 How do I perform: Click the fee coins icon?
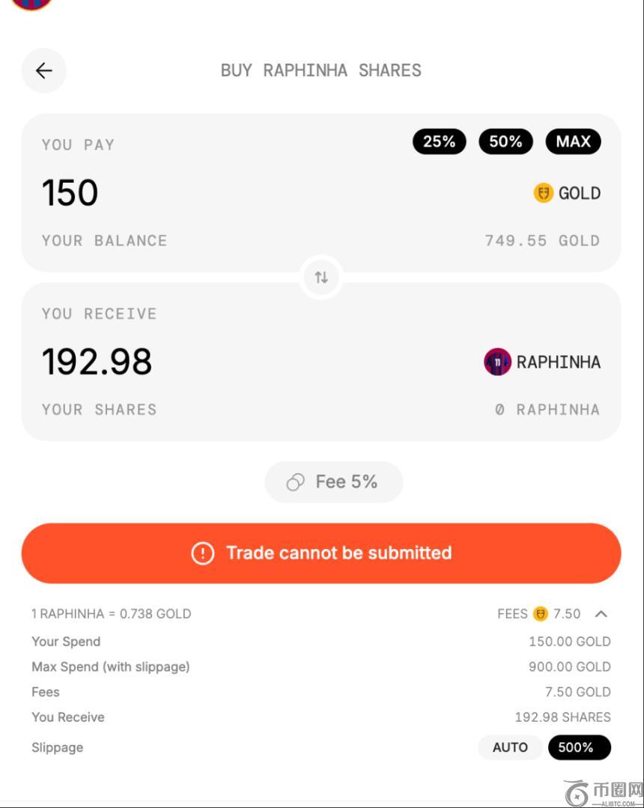[296, 482]
